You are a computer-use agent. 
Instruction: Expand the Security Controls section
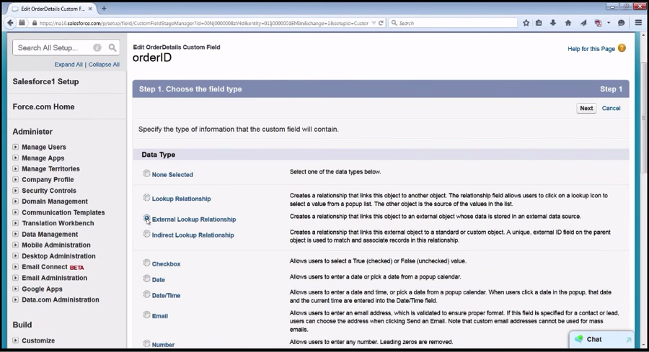[15, 191]
